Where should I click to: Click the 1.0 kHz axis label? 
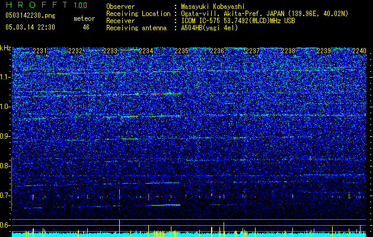pos(5,107)
